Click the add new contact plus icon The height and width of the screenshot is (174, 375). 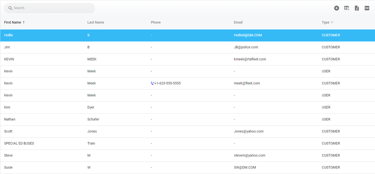click(x=336, y=8)
